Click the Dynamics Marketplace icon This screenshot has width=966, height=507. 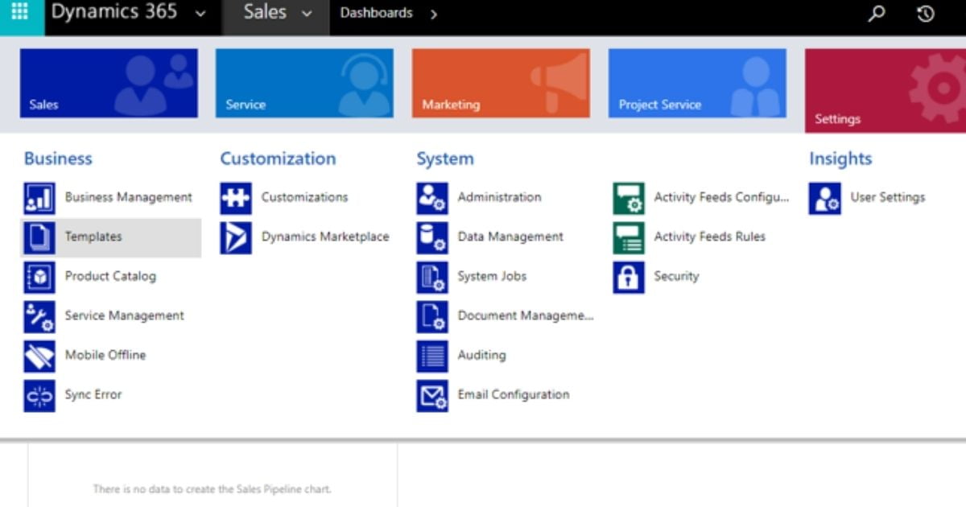tap(236, 237)
